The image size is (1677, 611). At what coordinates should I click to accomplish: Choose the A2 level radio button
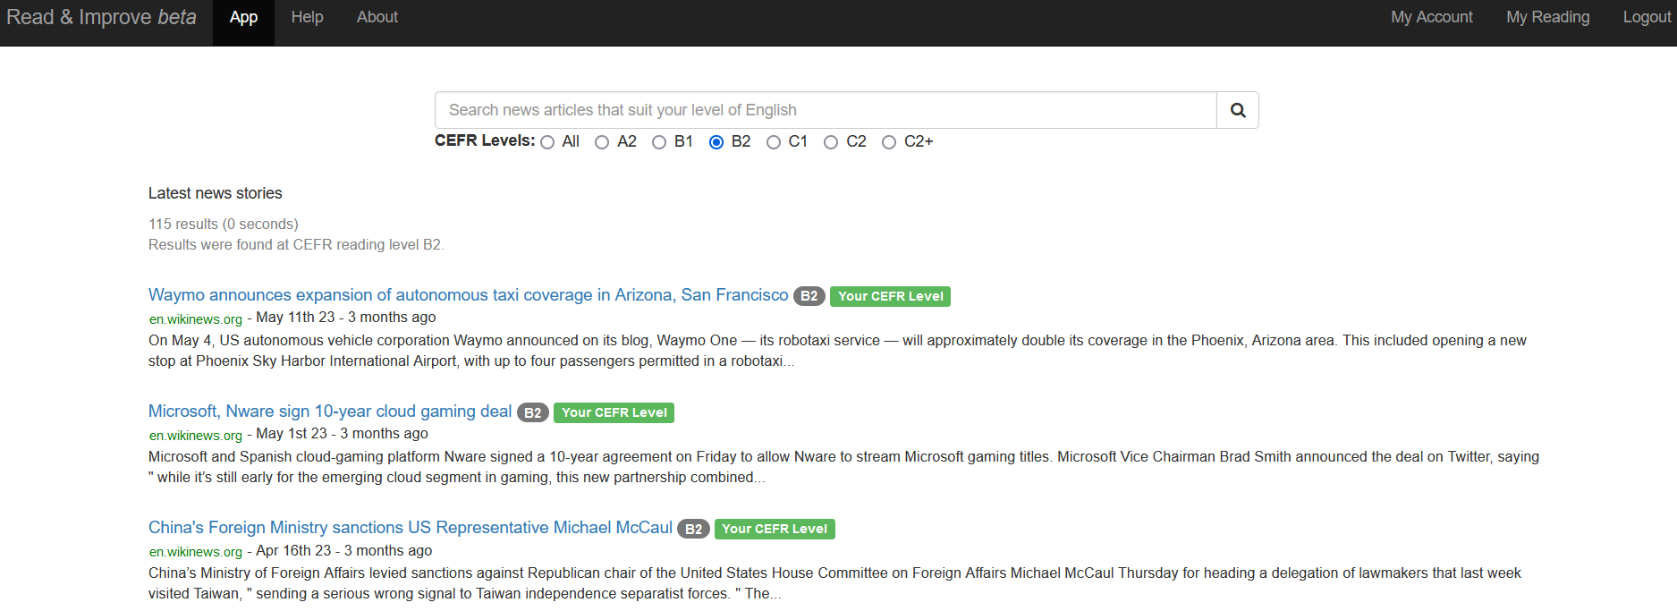pyautogui.click(x=602, y=142)
